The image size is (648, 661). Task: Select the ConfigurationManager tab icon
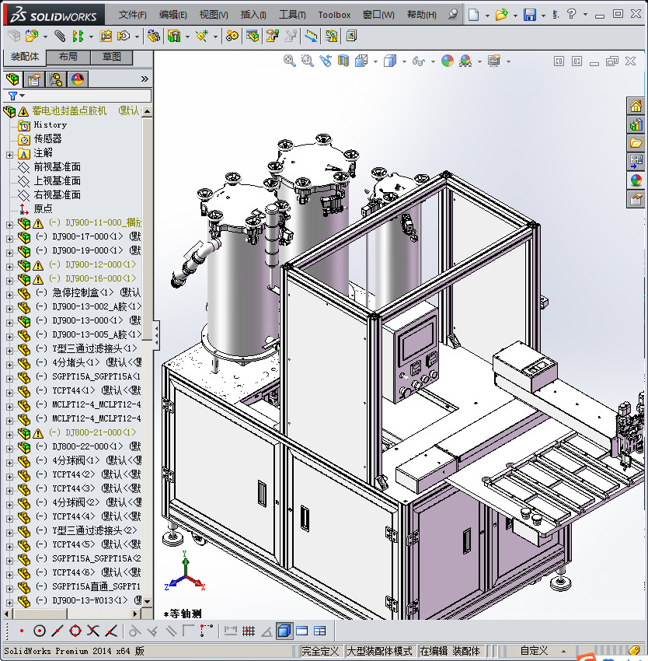click(56, 79)
